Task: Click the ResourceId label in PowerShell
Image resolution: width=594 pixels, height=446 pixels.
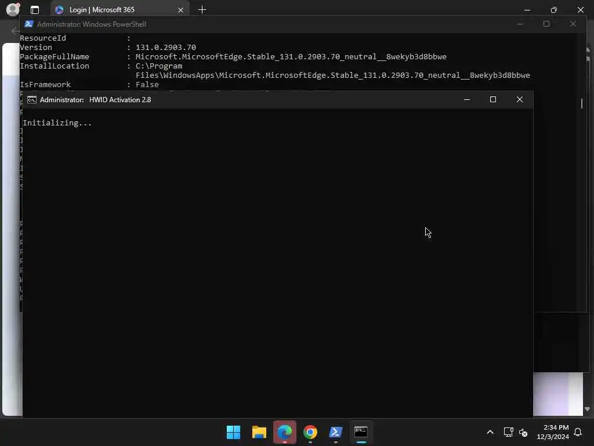Action: pyautogui.click(x=43, y=38)
